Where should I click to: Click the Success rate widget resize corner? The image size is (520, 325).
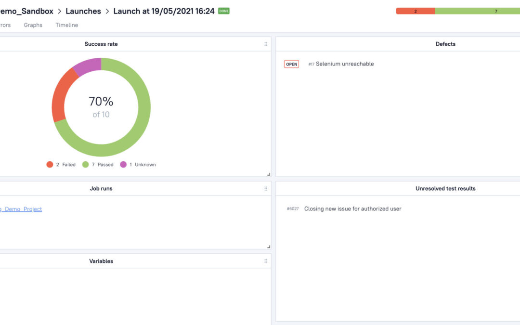[269, 174]
